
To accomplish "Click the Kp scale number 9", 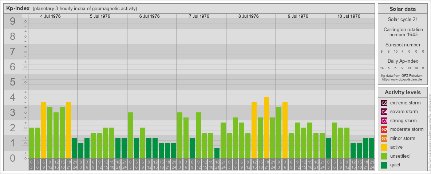I will pyautogui.click(x=13, y=21).
